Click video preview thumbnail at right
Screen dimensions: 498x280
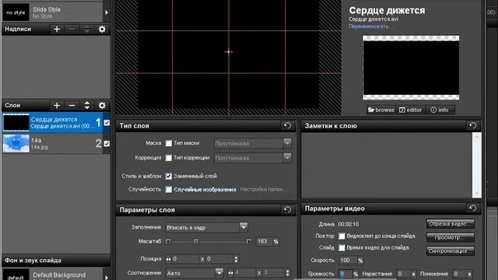tap(411, 68)
